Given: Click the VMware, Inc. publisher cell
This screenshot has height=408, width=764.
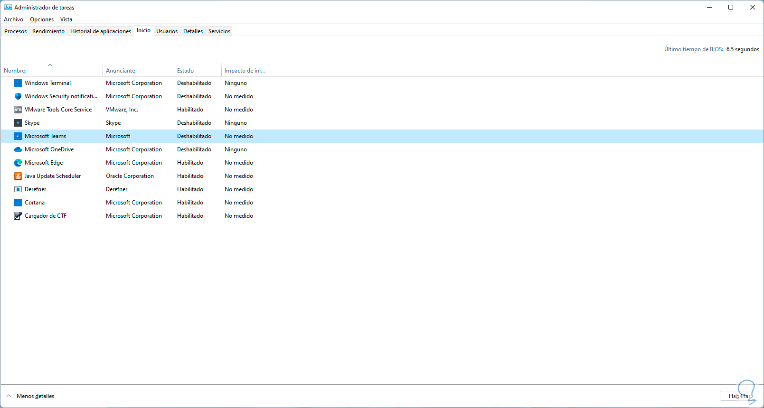Looking at the screenshot, I should coord(122,110).
